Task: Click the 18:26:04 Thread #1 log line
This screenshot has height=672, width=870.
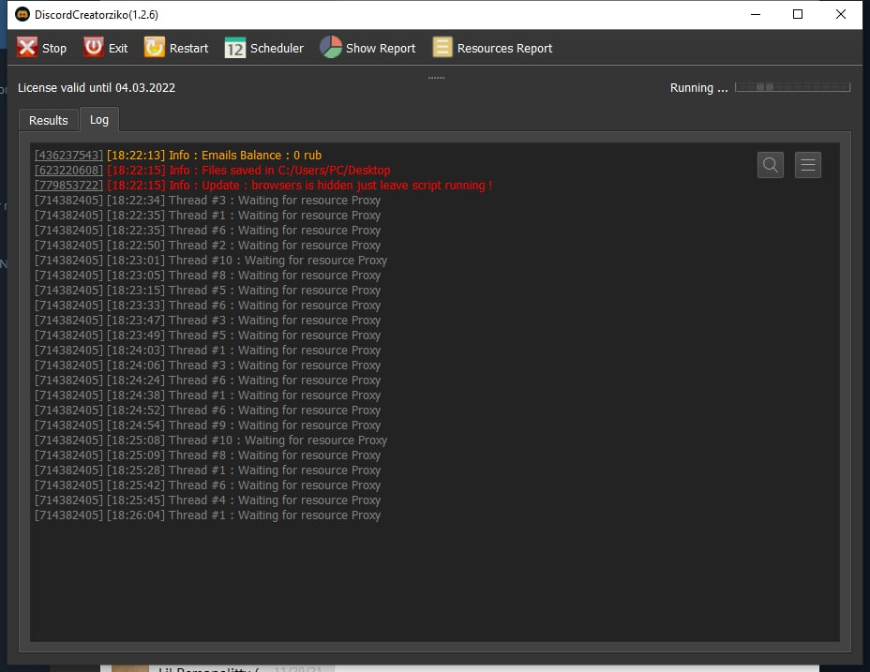Action: point(207,515)
